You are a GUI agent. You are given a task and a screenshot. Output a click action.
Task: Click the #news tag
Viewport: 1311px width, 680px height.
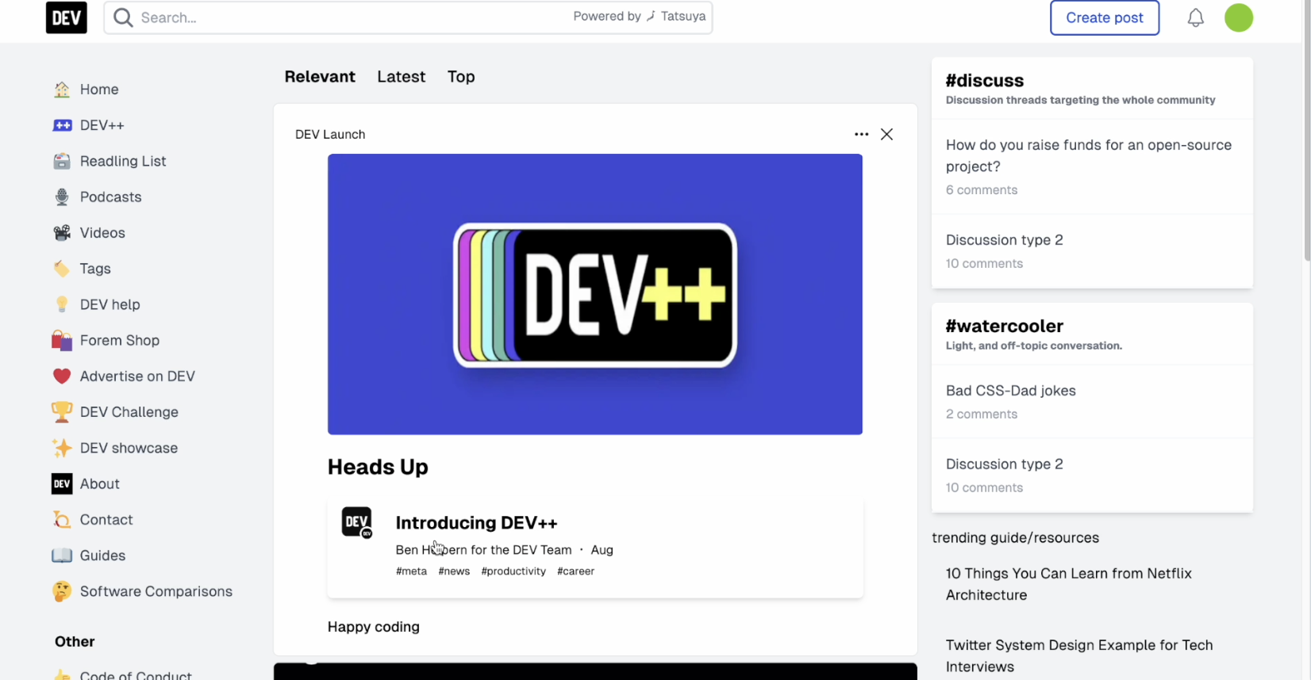454,571
